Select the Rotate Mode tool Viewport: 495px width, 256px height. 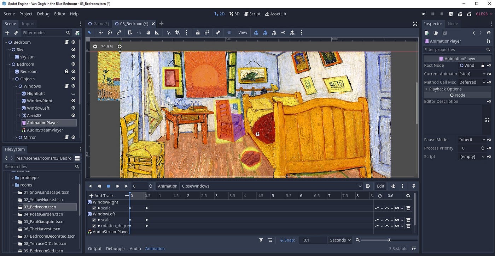110,32
